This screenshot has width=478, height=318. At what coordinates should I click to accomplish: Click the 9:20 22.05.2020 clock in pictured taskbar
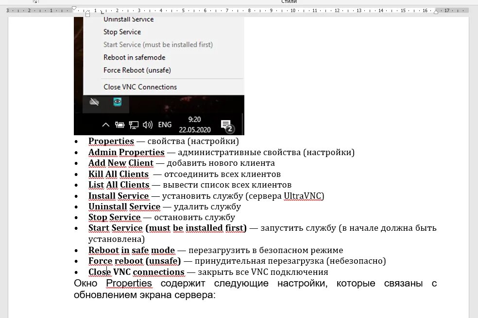pos(194,125)
